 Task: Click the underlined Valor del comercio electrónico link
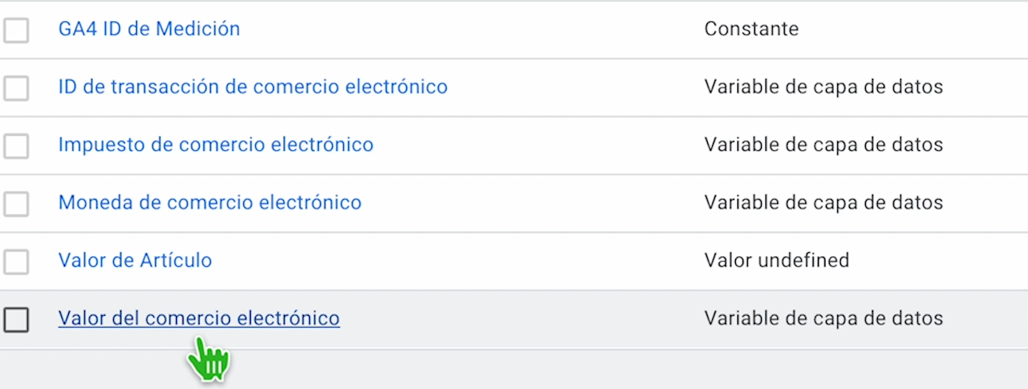tap(199, 318)
